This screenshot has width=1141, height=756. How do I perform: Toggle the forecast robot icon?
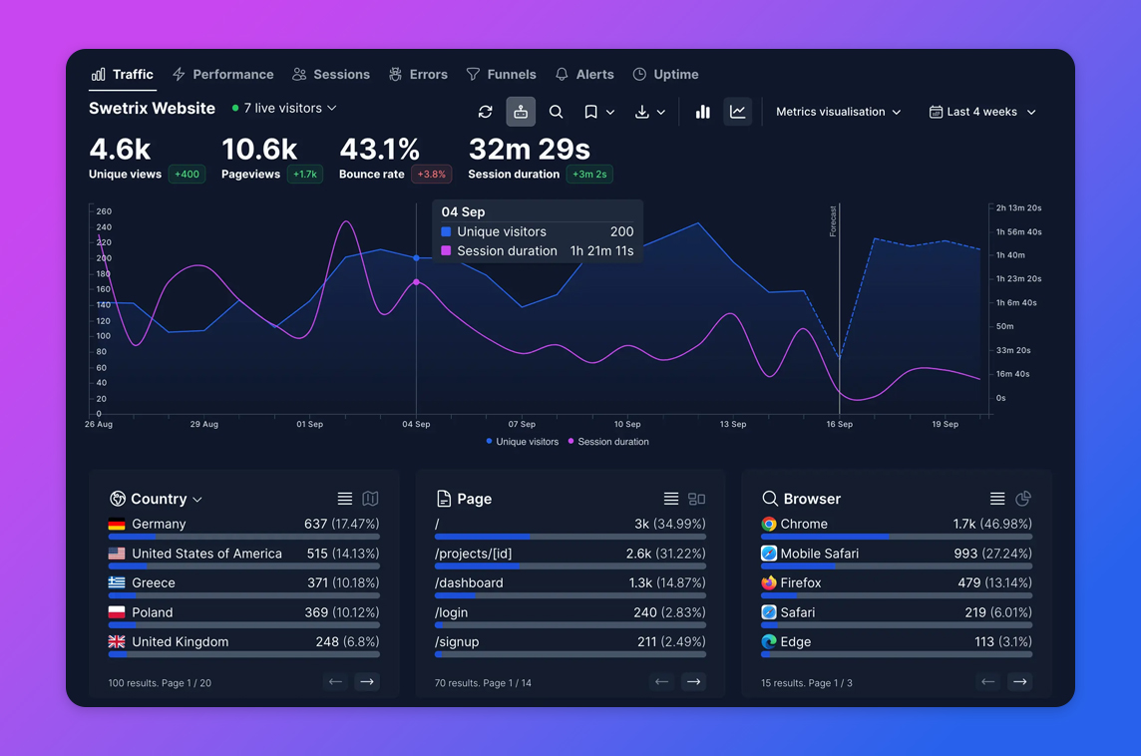[x=521, y=112]
